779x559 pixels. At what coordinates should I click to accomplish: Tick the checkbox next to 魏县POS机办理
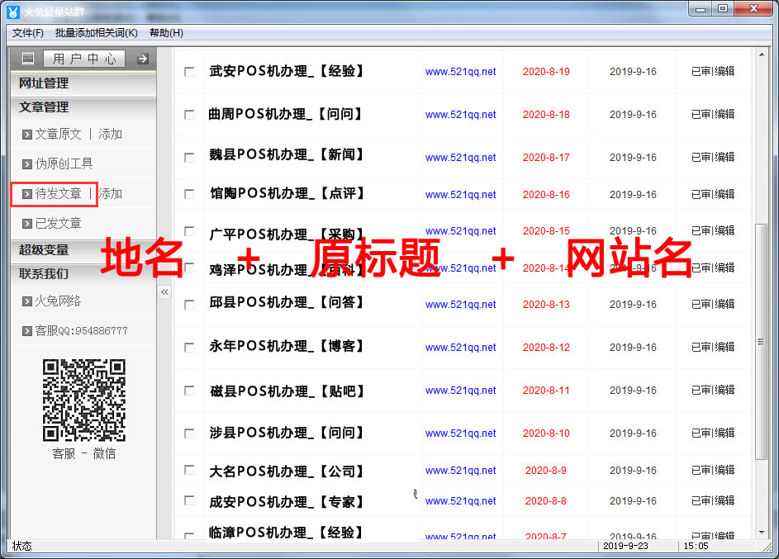(x=189, y=156)
